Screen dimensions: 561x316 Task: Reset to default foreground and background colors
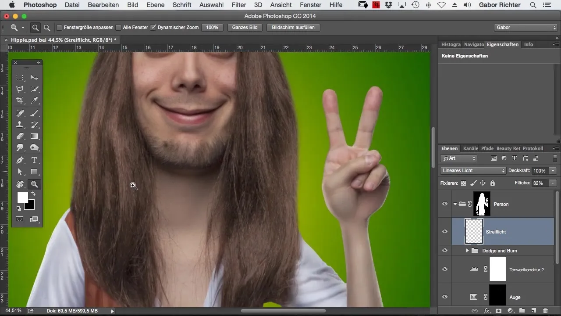point(19,208)
